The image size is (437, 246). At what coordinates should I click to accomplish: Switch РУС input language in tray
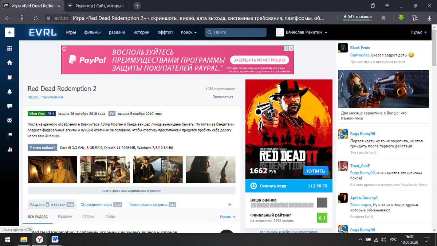coord(393,239)
